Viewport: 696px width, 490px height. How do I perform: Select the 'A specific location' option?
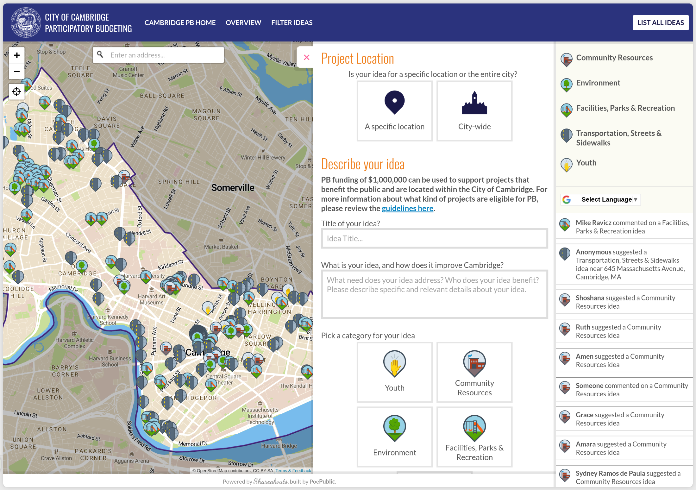click(394, 110)
